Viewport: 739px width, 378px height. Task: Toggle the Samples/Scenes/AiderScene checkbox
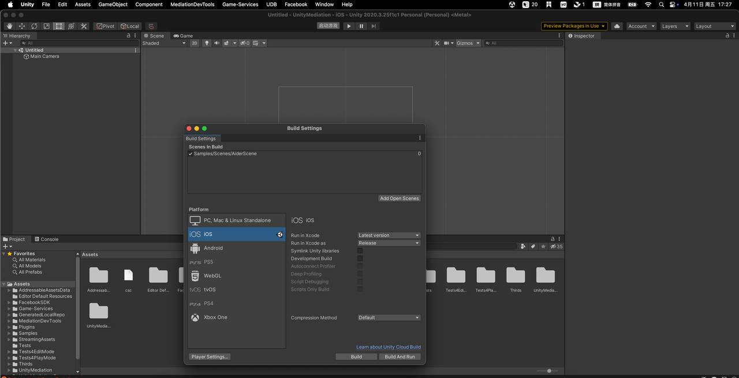[x=191, y=154]
